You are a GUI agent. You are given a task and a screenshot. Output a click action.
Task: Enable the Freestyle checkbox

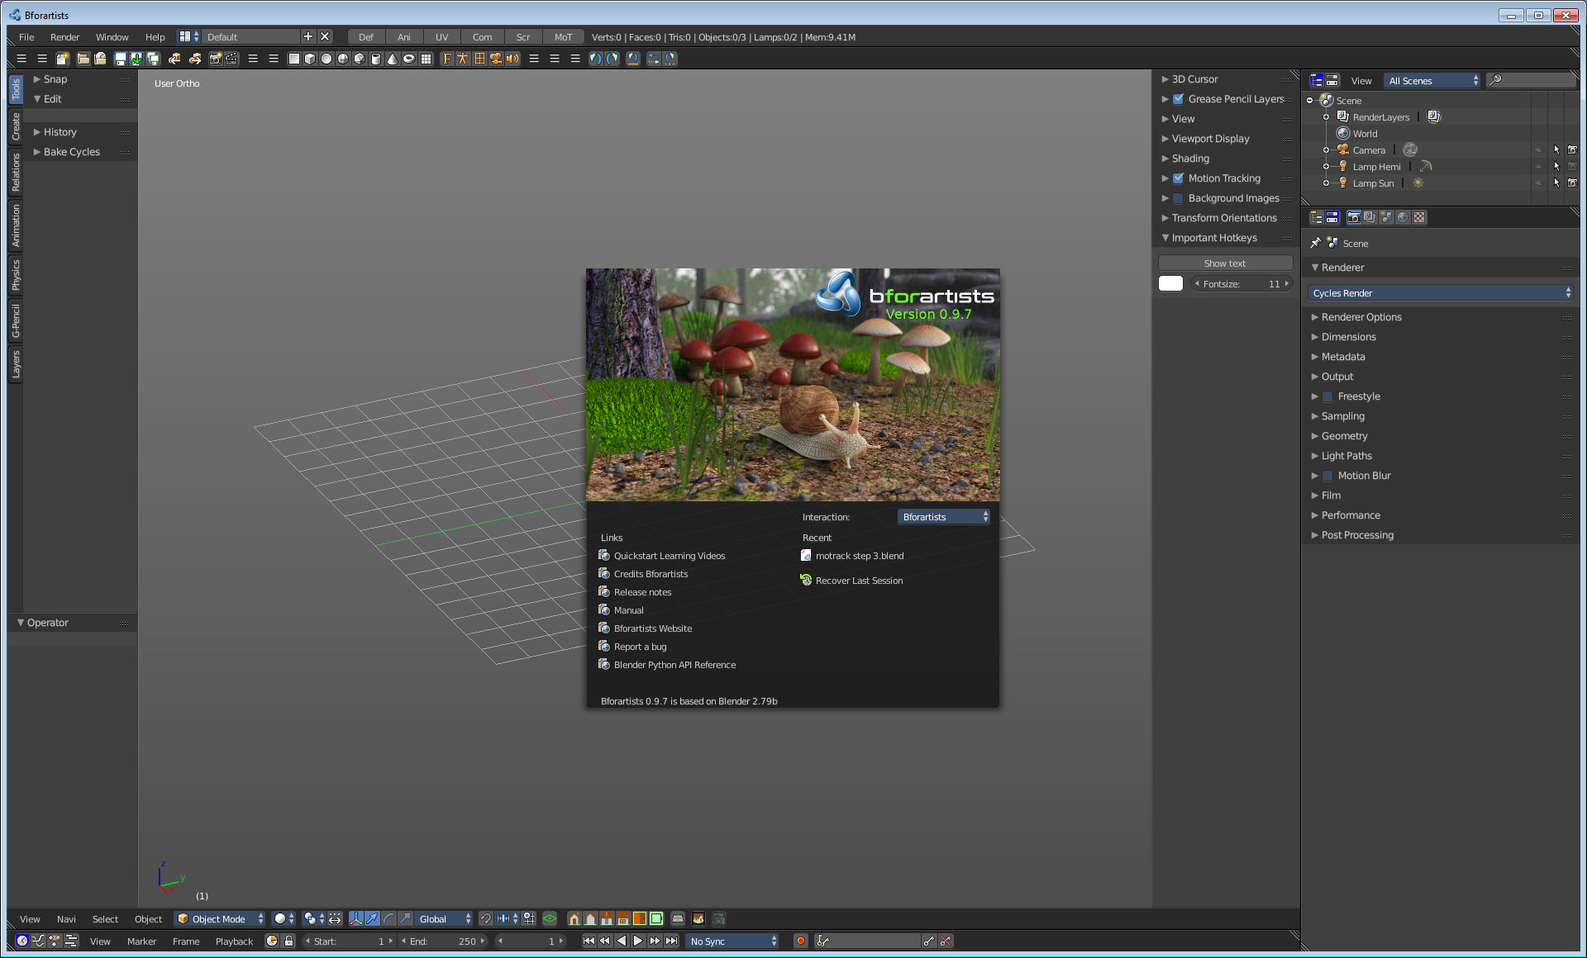coord(1327,396)
